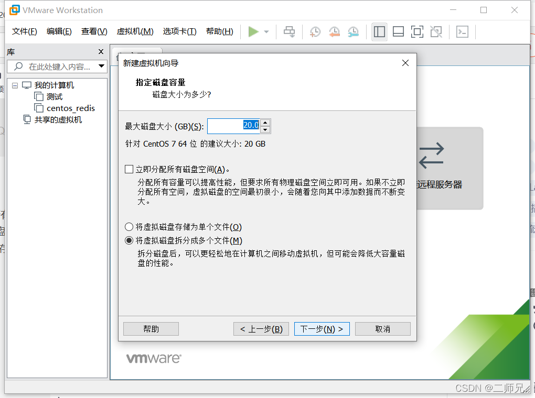The height and width of the screenshot is (398, 535).
Task: Click the thumbnail bar view icon
Action: point(398,32)
